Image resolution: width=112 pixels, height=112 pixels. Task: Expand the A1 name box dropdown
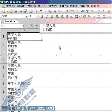(24, 26)
